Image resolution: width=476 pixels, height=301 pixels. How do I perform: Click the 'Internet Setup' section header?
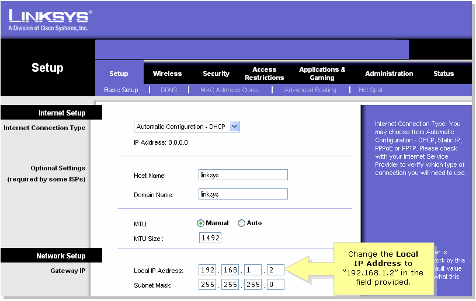pos(51,113)
